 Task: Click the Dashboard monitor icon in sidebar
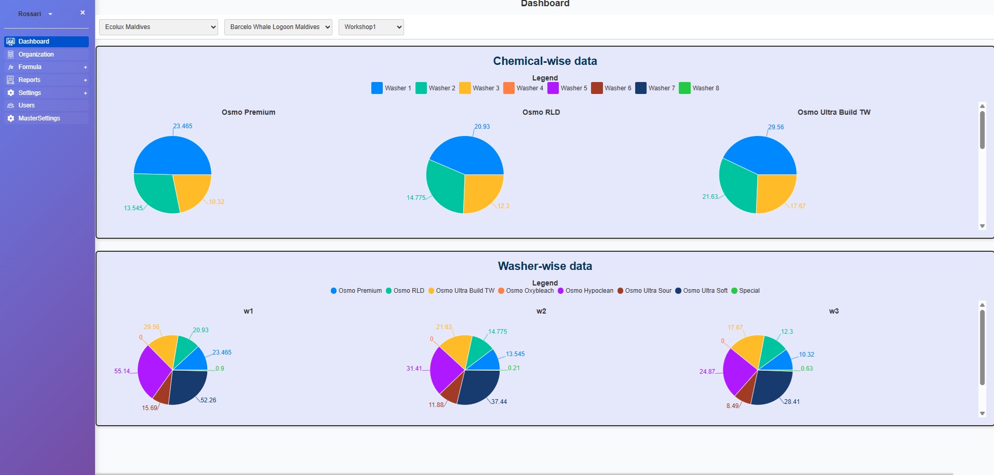click(x=10, y=42)
